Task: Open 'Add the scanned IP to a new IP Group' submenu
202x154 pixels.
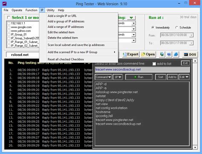Action: coord(79,52)
